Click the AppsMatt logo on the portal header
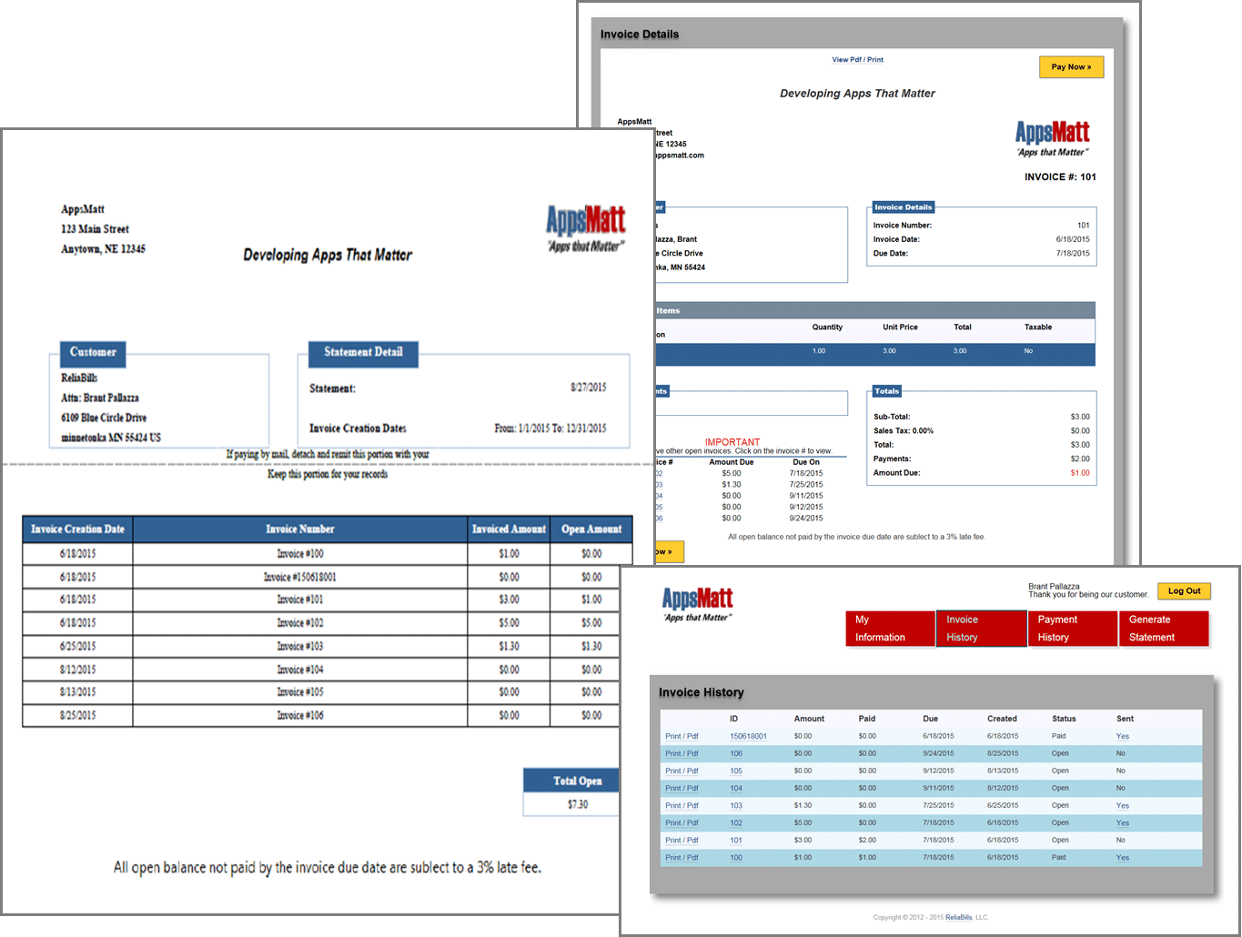This screenshot has width=1242, height=937. [x=695, y=601]
